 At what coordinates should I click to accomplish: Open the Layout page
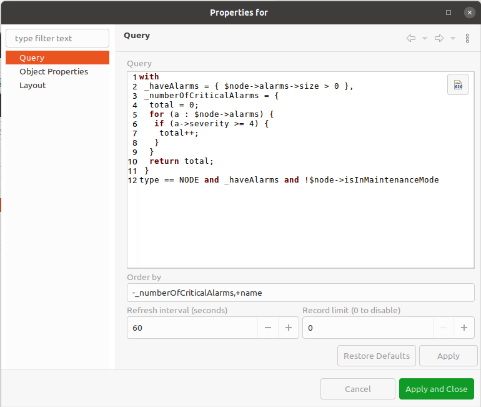(32, 85)
